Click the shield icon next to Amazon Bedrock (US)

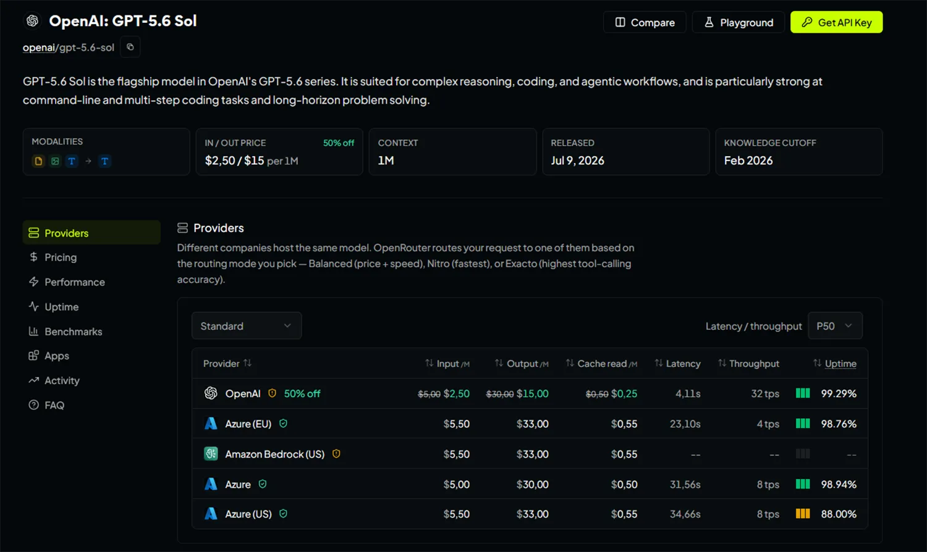(x=336, y=454)
